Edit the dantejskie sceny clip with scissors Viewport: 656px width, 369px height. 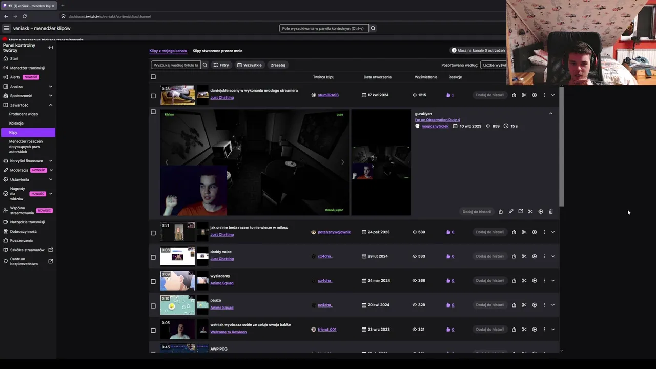524,95
